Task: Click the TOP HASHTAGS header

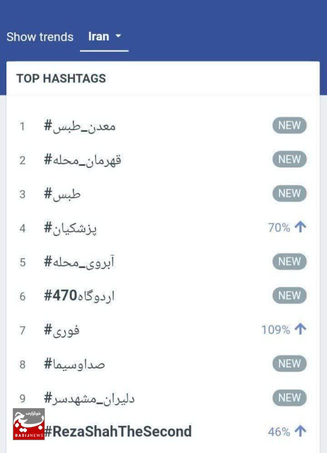Action: coord(61,78)
